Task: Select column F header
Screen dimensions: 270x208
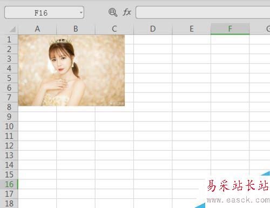Action: pos(230,29)
